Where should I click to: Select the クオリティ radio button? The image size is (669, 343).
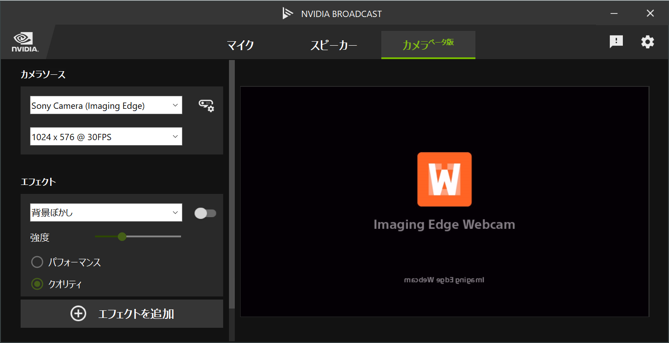[x=37, y=283]
